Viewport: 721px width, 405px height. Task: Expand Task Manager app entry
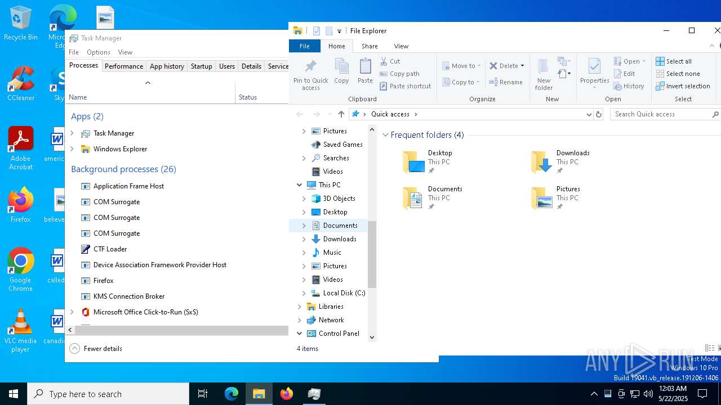(x=72, y=133)
